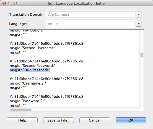153x129 pixels.
Task: Click the vertical scrollbar thumb in text area
Action: [142, 55]
